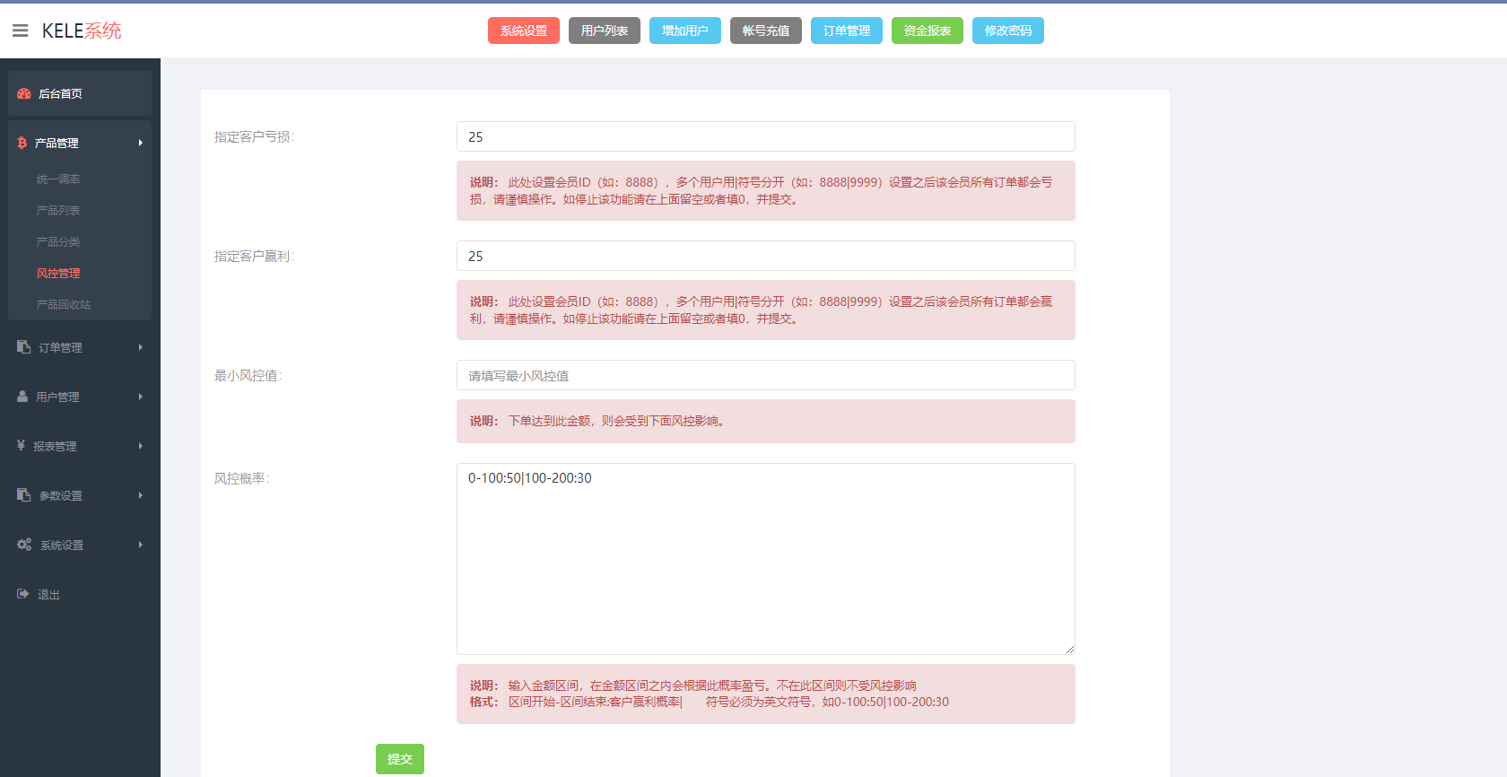Open 统一调率 submenu item

click(58, 179)
